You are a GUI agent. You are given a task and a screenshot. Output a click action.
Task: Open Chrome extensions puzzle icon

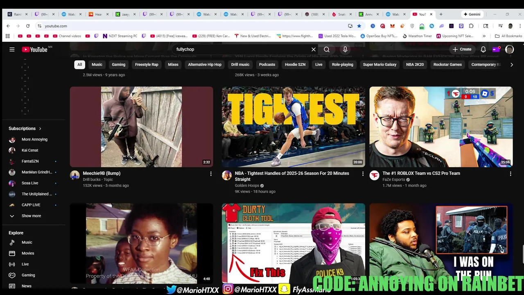471,26
